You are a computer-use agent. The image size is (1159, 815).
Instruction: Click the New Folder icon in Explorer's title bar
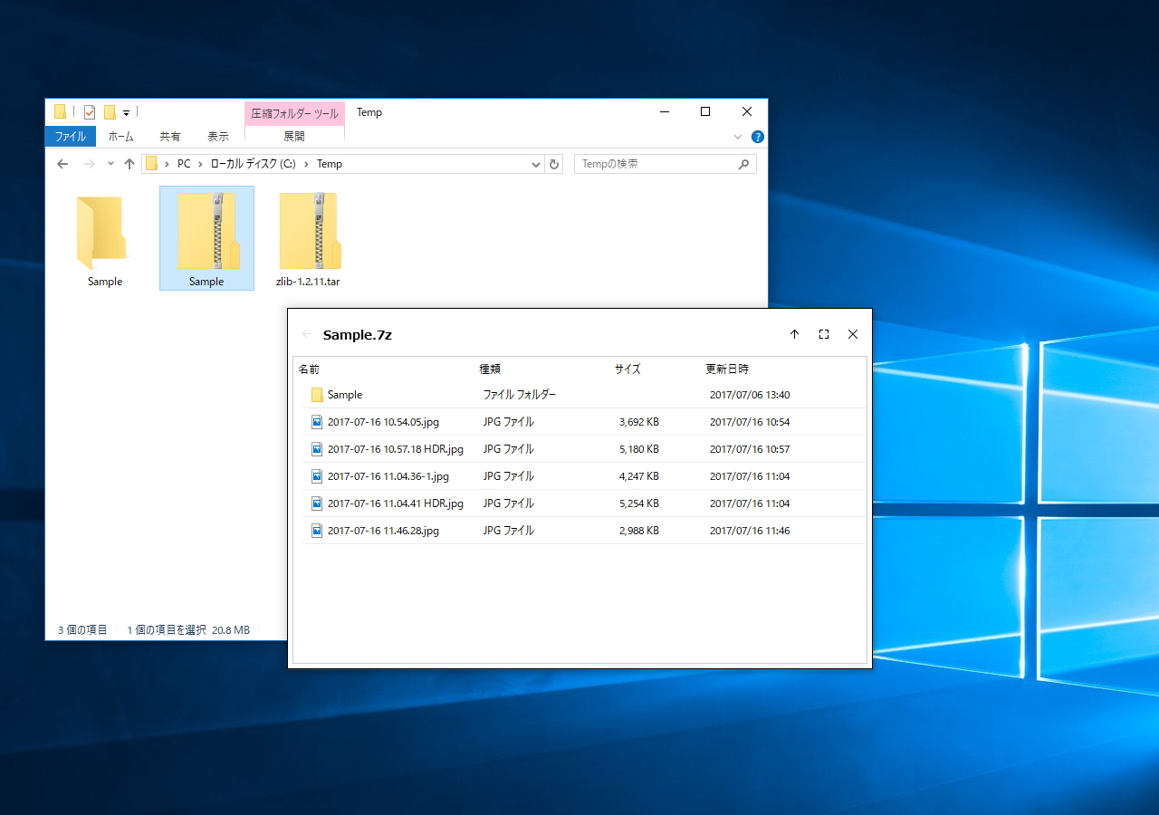[x=110, y=112]
